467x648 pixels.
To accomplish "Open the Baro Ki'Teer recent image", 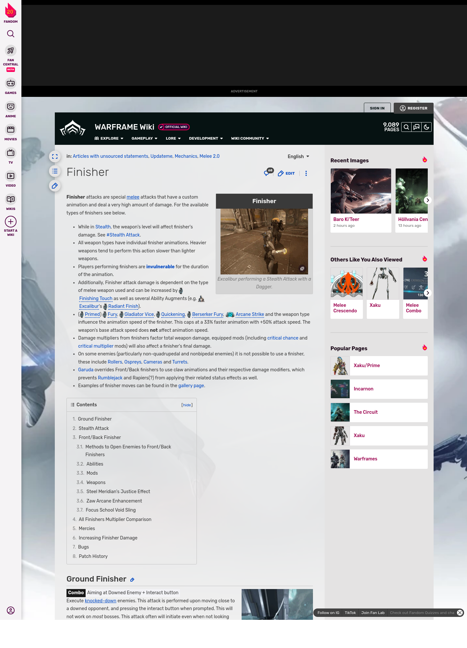I will (361, 200).
